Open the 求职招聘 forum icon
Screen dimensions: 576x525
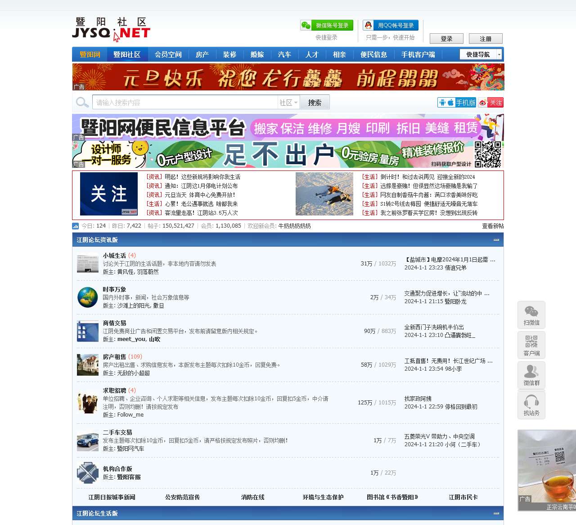88,403
